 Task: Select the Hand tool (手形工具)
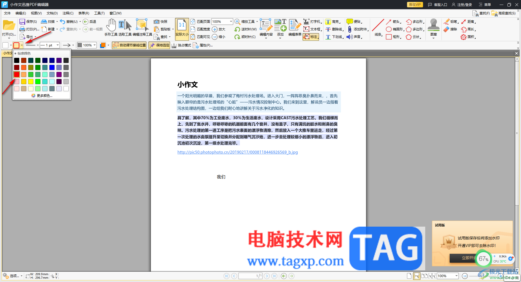tap(111, 27)
